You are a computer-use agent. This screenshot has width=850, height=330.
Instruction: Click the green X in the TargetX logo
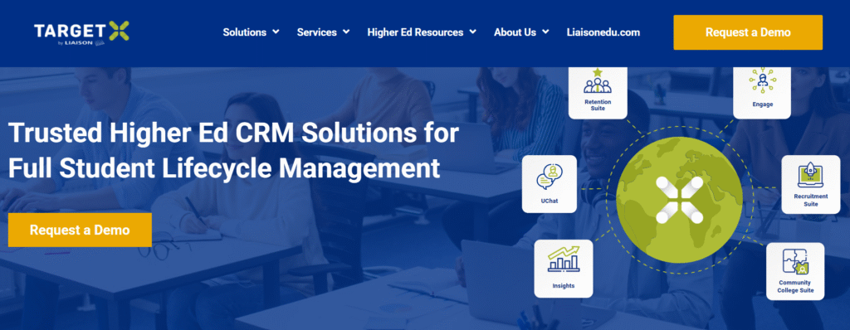click(x=119, y=31)
